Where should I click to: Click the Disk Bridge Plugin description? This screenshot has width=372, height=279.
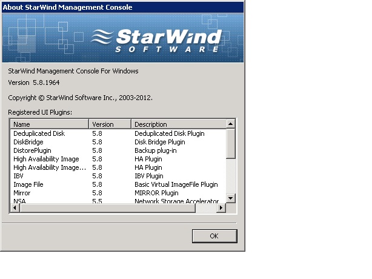pos(160,142)
